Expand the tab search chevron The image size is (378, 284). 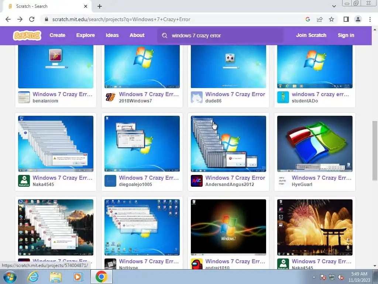coord(334,6)
